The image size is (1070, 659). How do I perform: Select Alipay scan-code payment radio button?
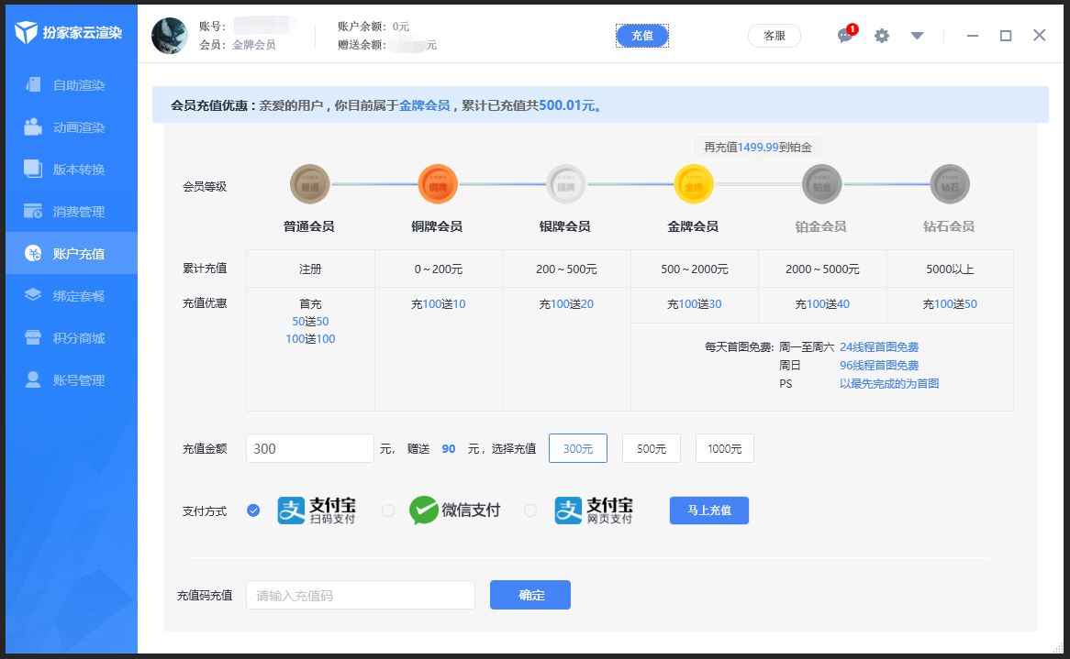point(253,511)
